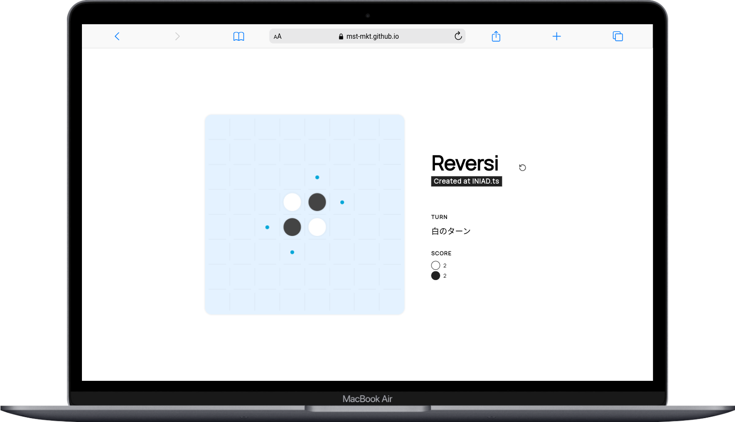Click the SCORE label
The width and height of the screenshot is (735, 422).
441,253
